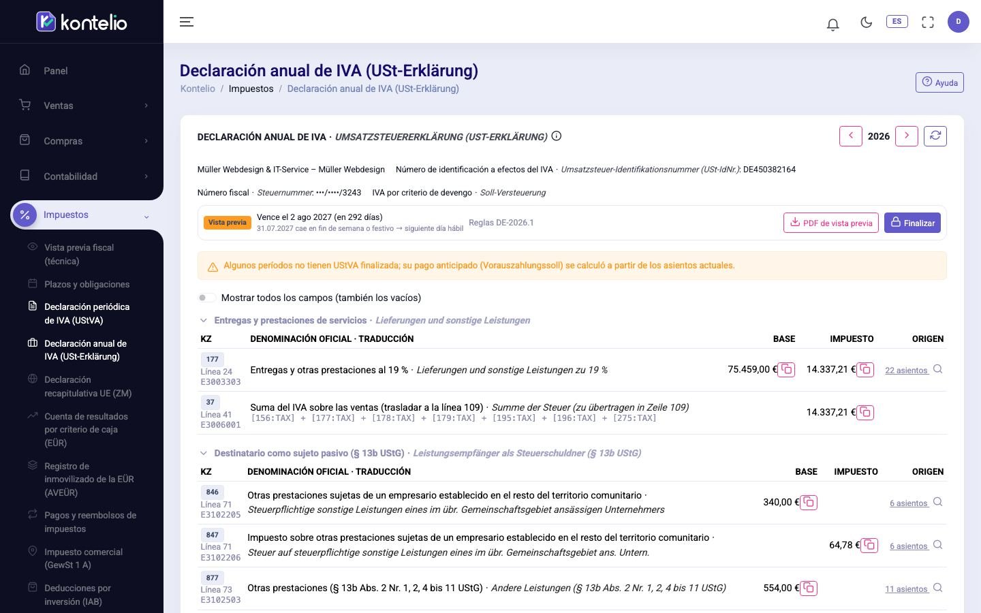981x613 pixels.
Task: Copy tax amount in KZ 177 row
Action: coord(865,370)
